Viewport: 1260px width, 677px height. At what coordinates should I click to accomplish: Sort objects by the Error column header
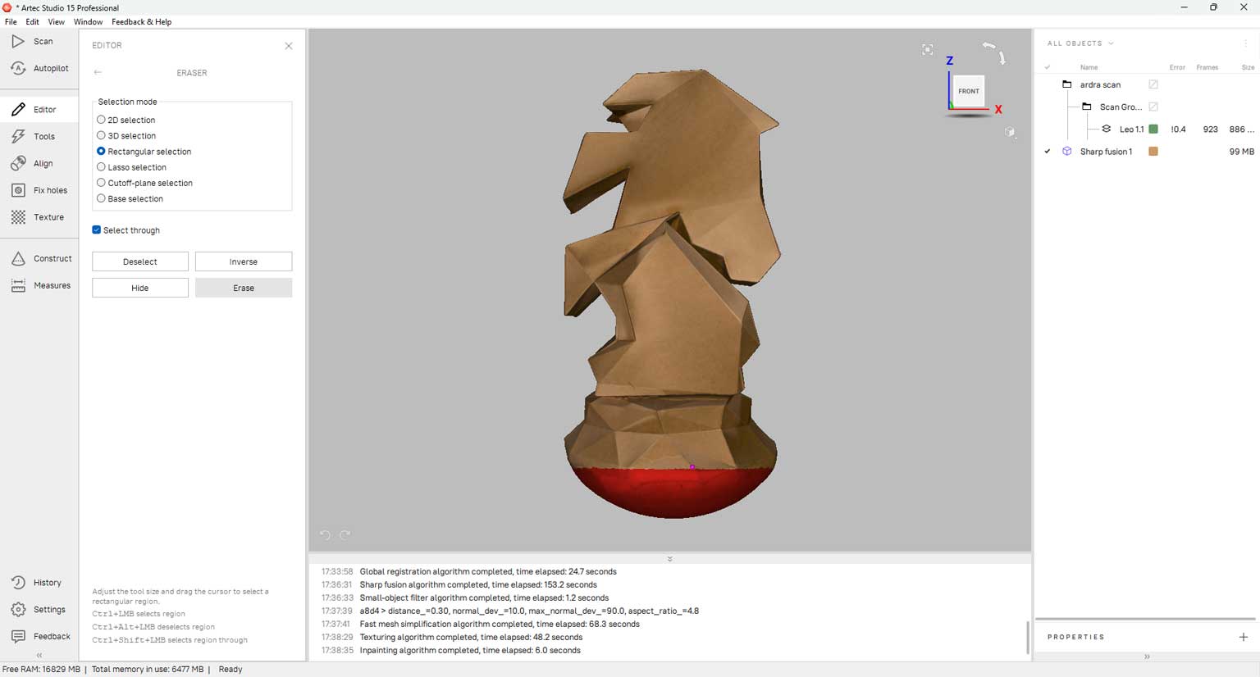1177,67
